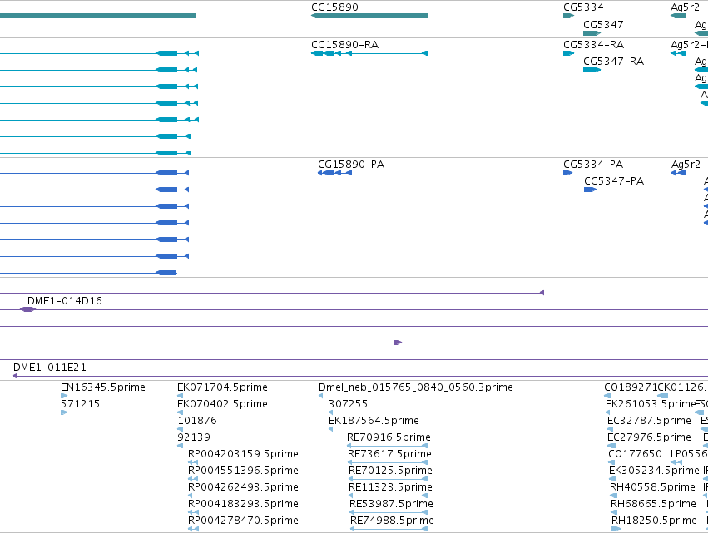Click the CO177650 EST label
708x533 pixels.
click(636, 454)
